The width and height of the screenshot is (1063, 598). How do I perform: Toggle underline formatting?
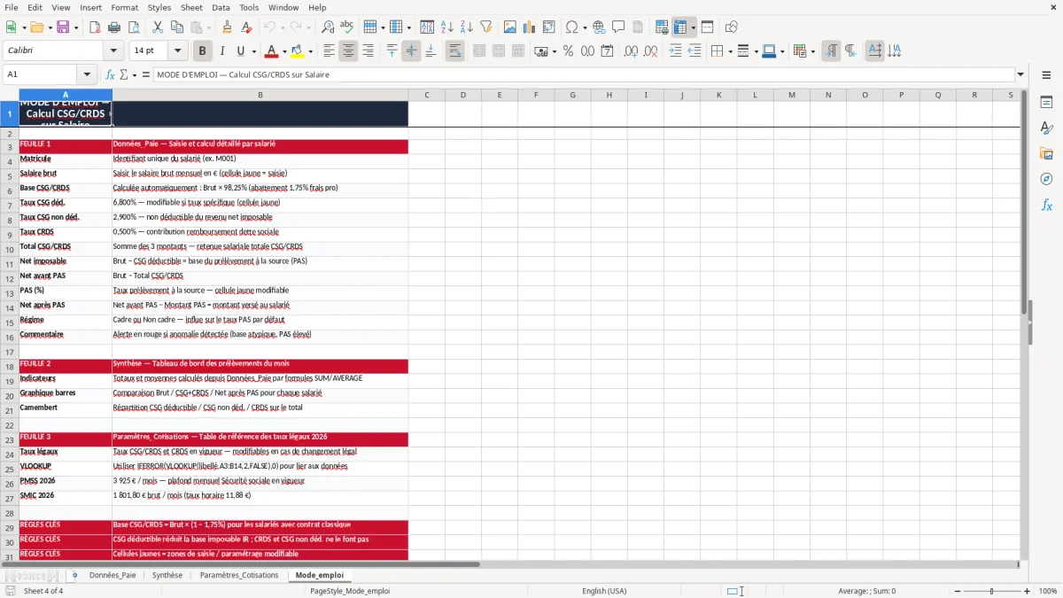[240, 51]
